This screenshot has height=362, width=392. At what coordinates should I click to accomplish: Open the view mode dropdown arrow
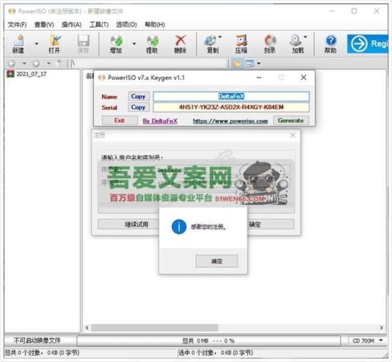pos(259,63)
